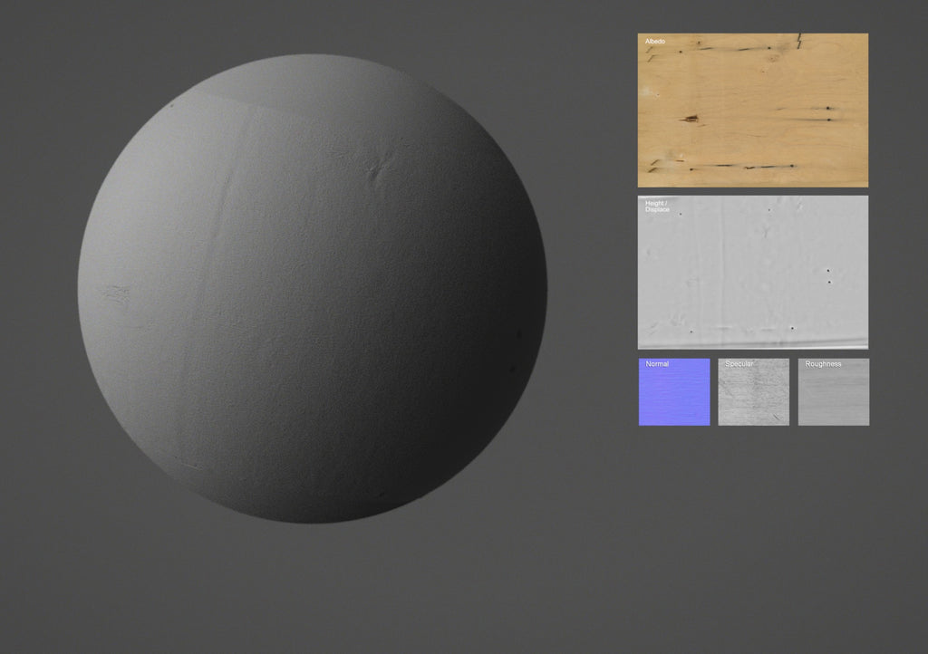The width and height of the screenshot is (928, 654).
Task: Open the purple Normal map thumbnail
Action: [x=673, y=391]
